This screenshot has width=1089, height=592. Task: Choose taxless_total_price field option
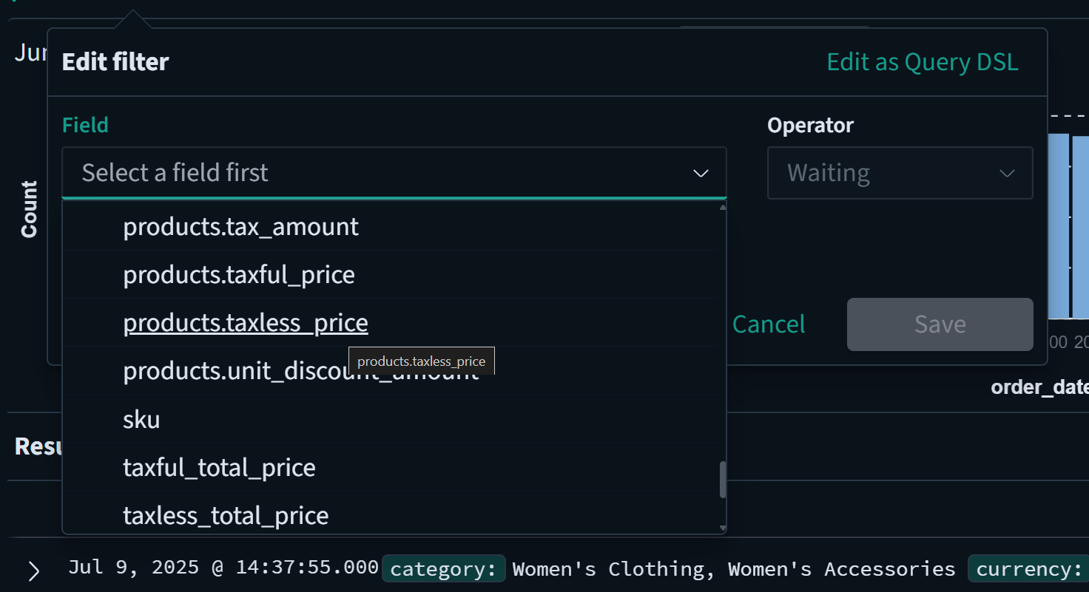(226, 515)
